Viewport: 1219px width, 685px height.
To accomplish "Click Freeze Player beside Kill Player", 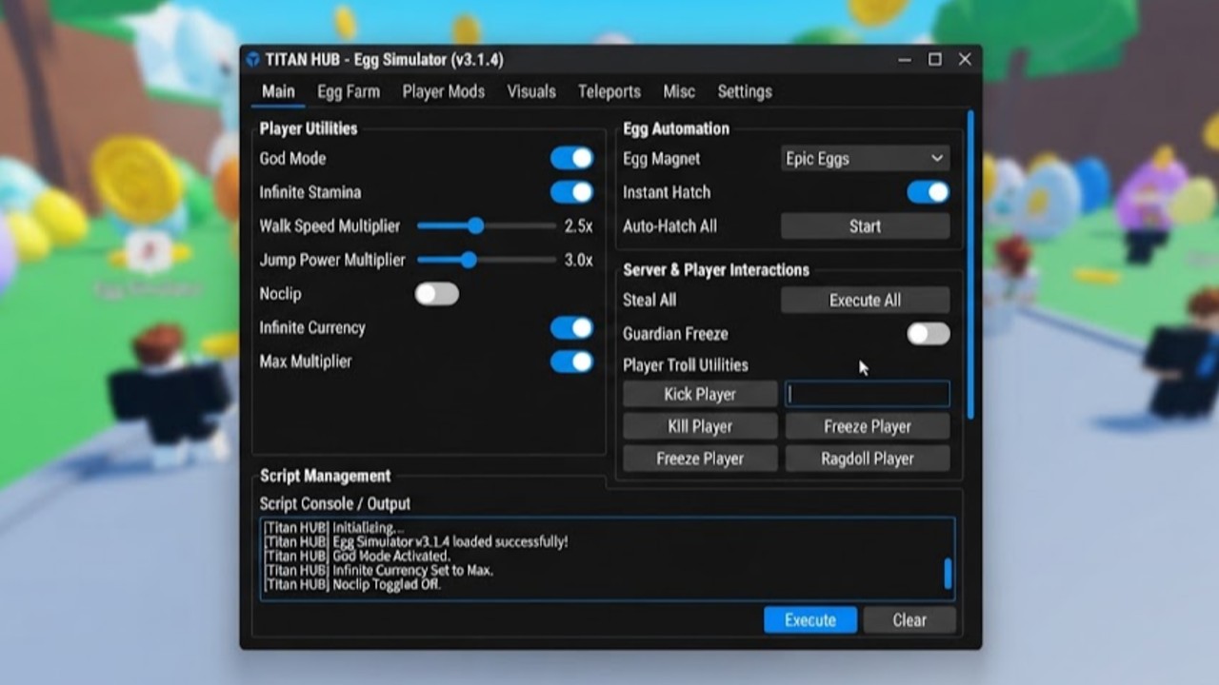I will click(x=868, y=426).
